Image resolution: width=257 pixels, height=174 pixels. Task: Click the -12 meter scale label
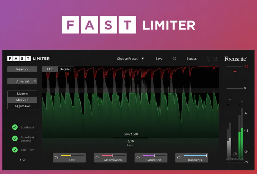[x=246, y=131]
